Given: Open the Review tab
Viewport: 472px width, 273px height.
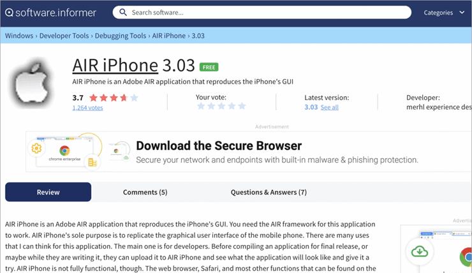Looking at the screenshot, I should tap(48, 192).
